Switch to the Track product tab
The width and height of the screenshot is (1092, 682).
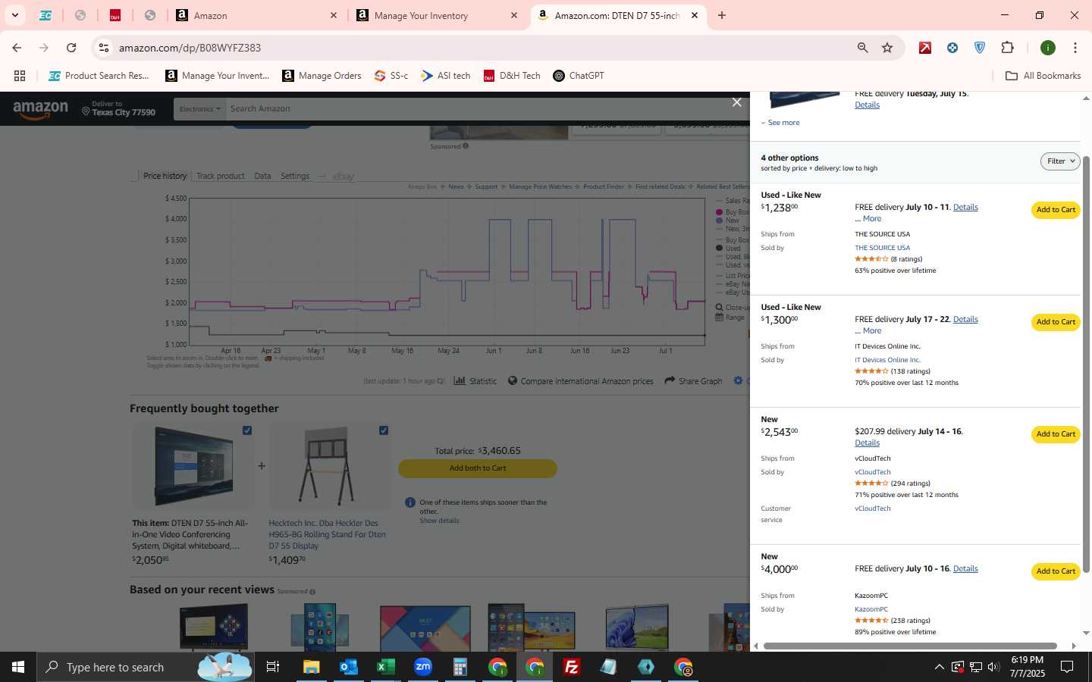point(220,176)
